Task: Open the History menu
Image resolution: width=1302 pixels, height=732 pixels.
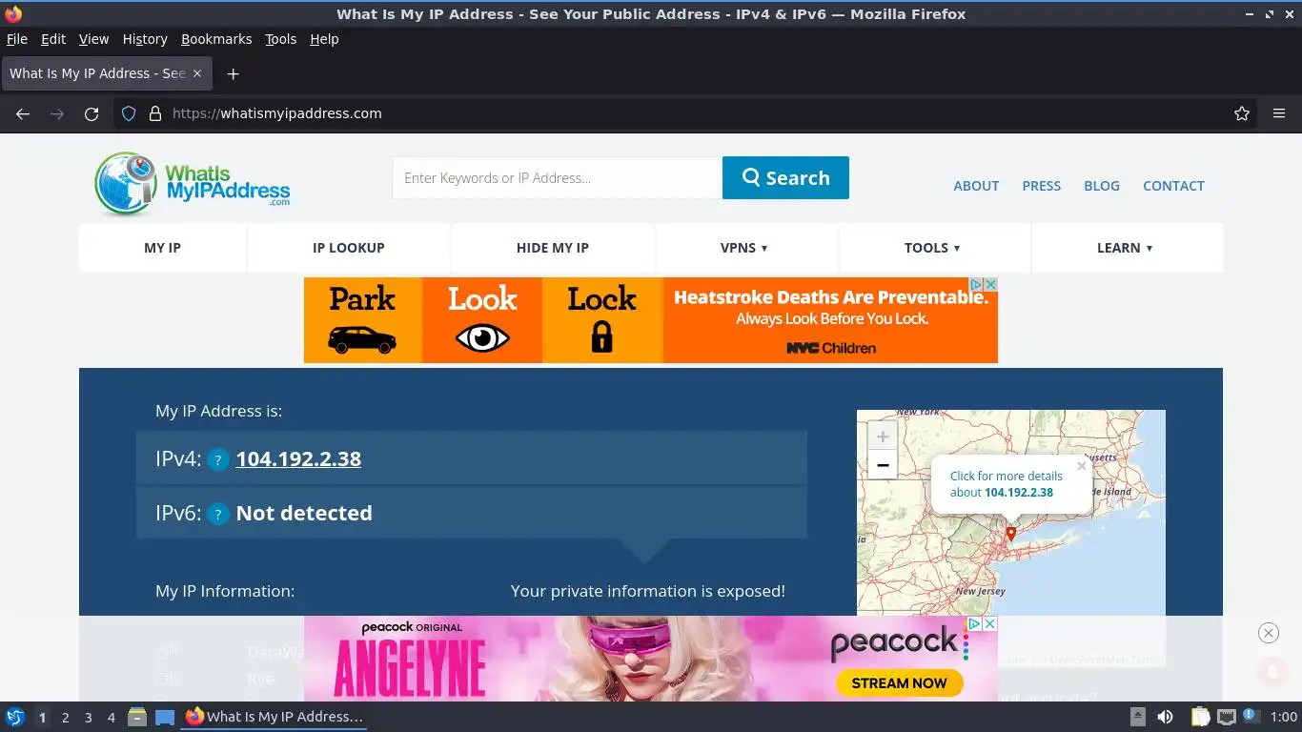Action: click(145, 39)
